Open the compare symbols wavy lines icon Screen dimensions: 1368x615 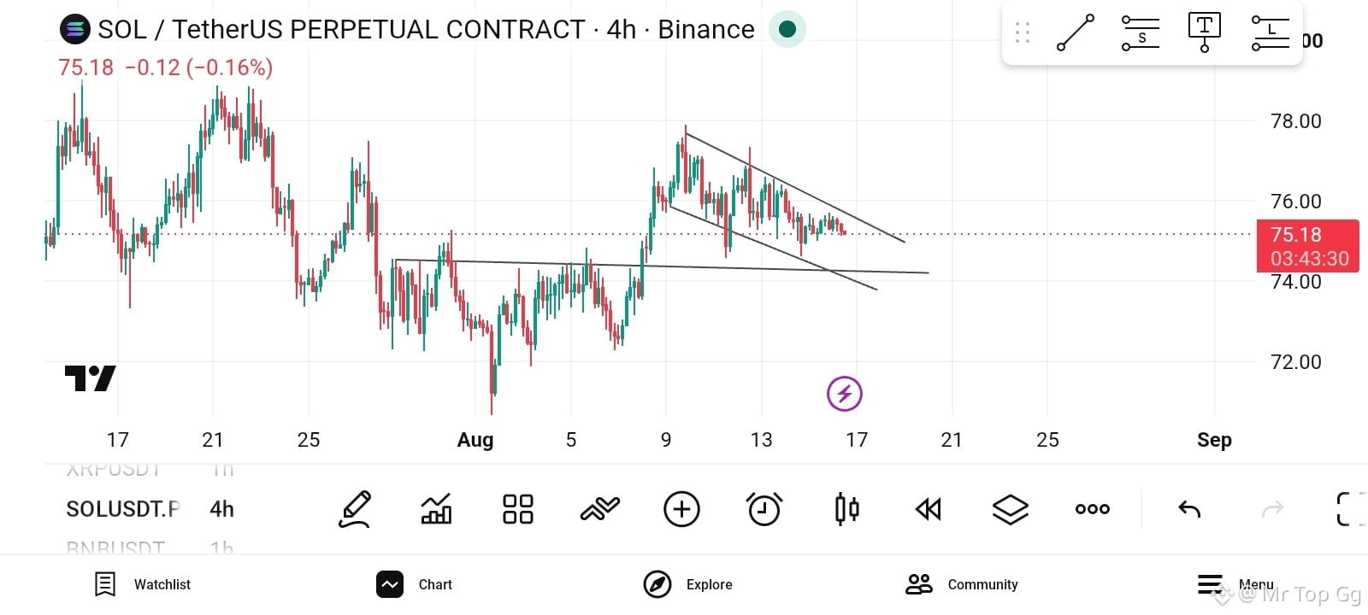[x=599, y=509]
